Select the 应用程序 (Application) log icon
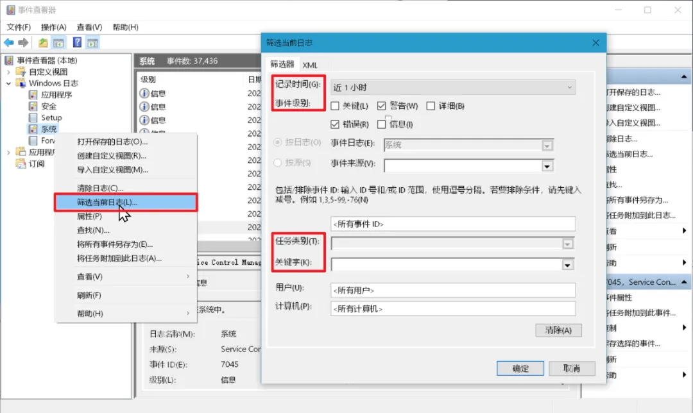This screenshot has width=693, height=413. coord(33,94)
